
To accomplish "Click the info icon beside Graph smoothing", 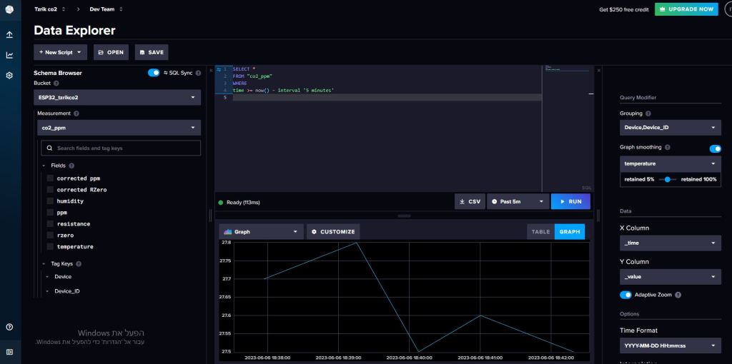I will 668,147.
